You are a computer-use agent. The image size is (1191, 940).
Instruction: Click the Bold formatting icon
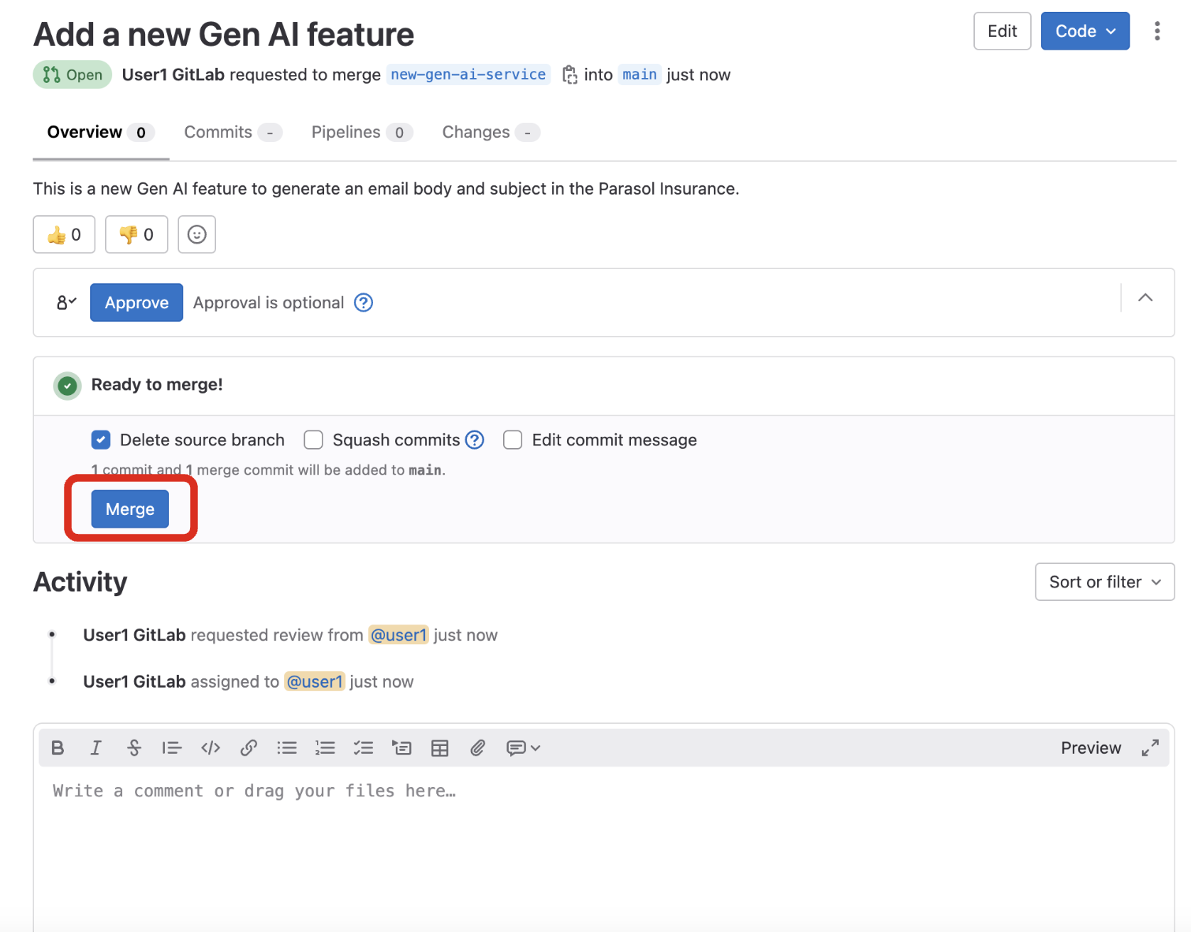tap(58, 748)
